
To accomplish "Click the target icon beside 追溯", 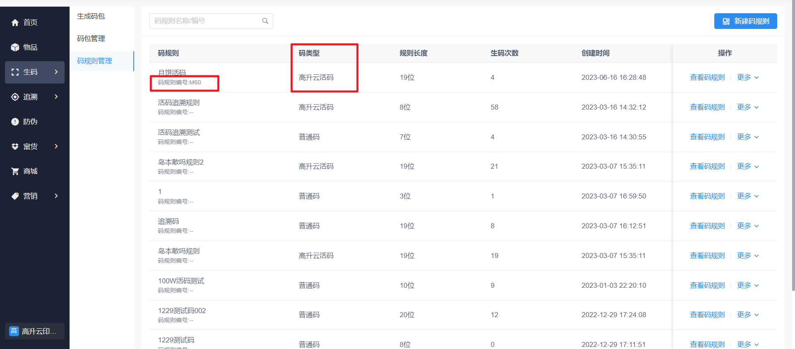I will tap(15, 97).
